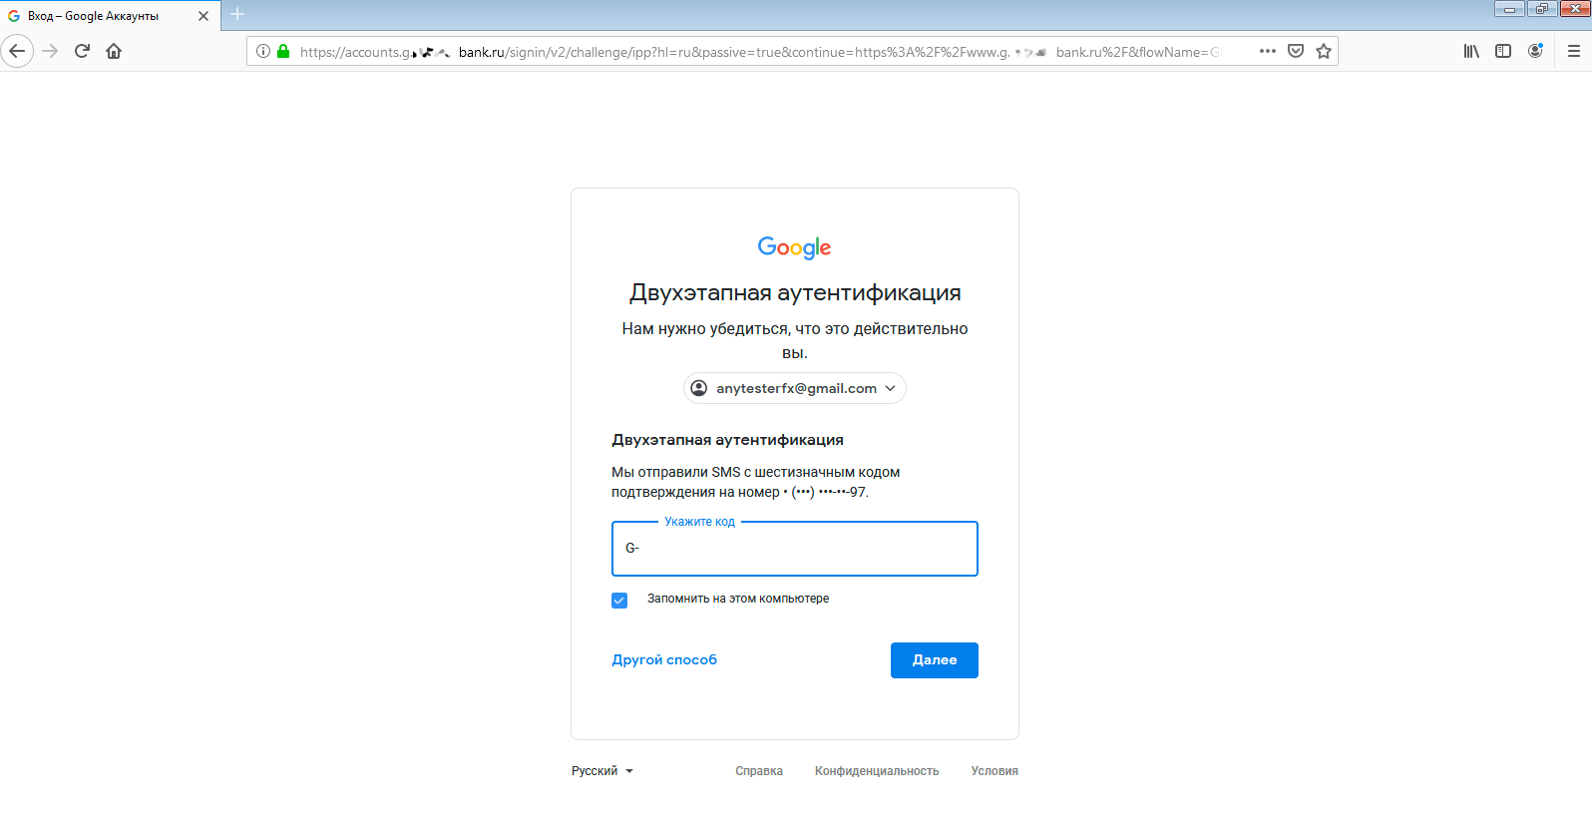
Task: Uncheck Запомнить на этом компьютере checkbox
Action: 619,601
